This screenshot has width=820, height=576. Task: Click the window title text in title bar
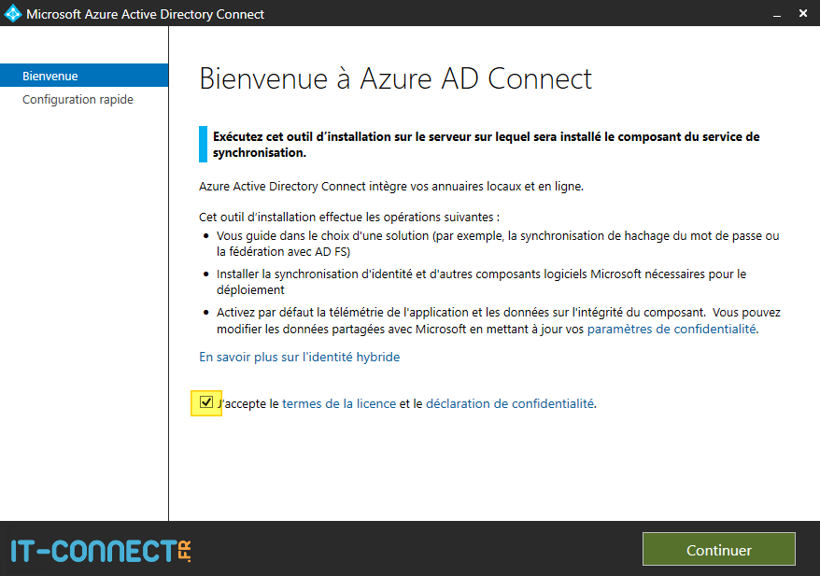tap(145, 14)
